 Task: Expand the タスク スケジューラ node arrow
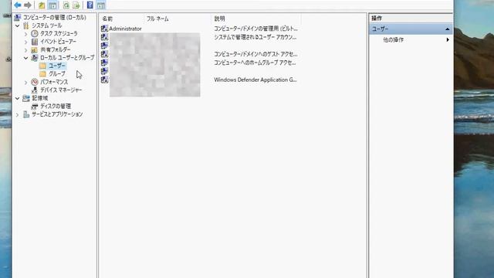click(x=25, y=33)
